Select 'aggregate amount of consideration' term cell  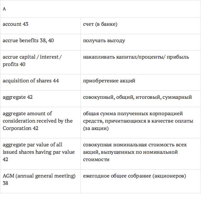pyautogui.click(x=38, y=121)
